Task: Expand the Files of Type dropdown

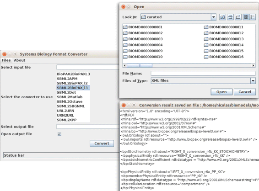Action: coord(253,81)
